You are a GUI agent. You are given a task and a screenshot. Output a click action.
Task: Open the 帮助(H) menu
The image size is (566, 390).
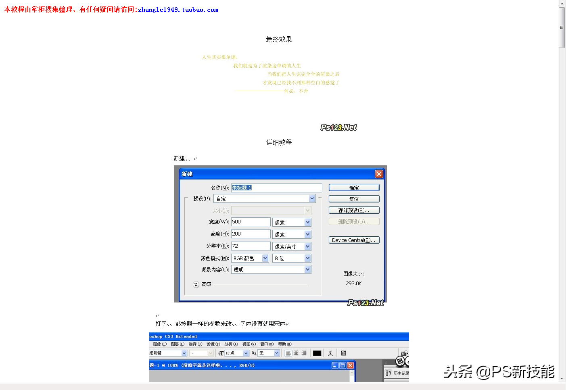[284, 344]
